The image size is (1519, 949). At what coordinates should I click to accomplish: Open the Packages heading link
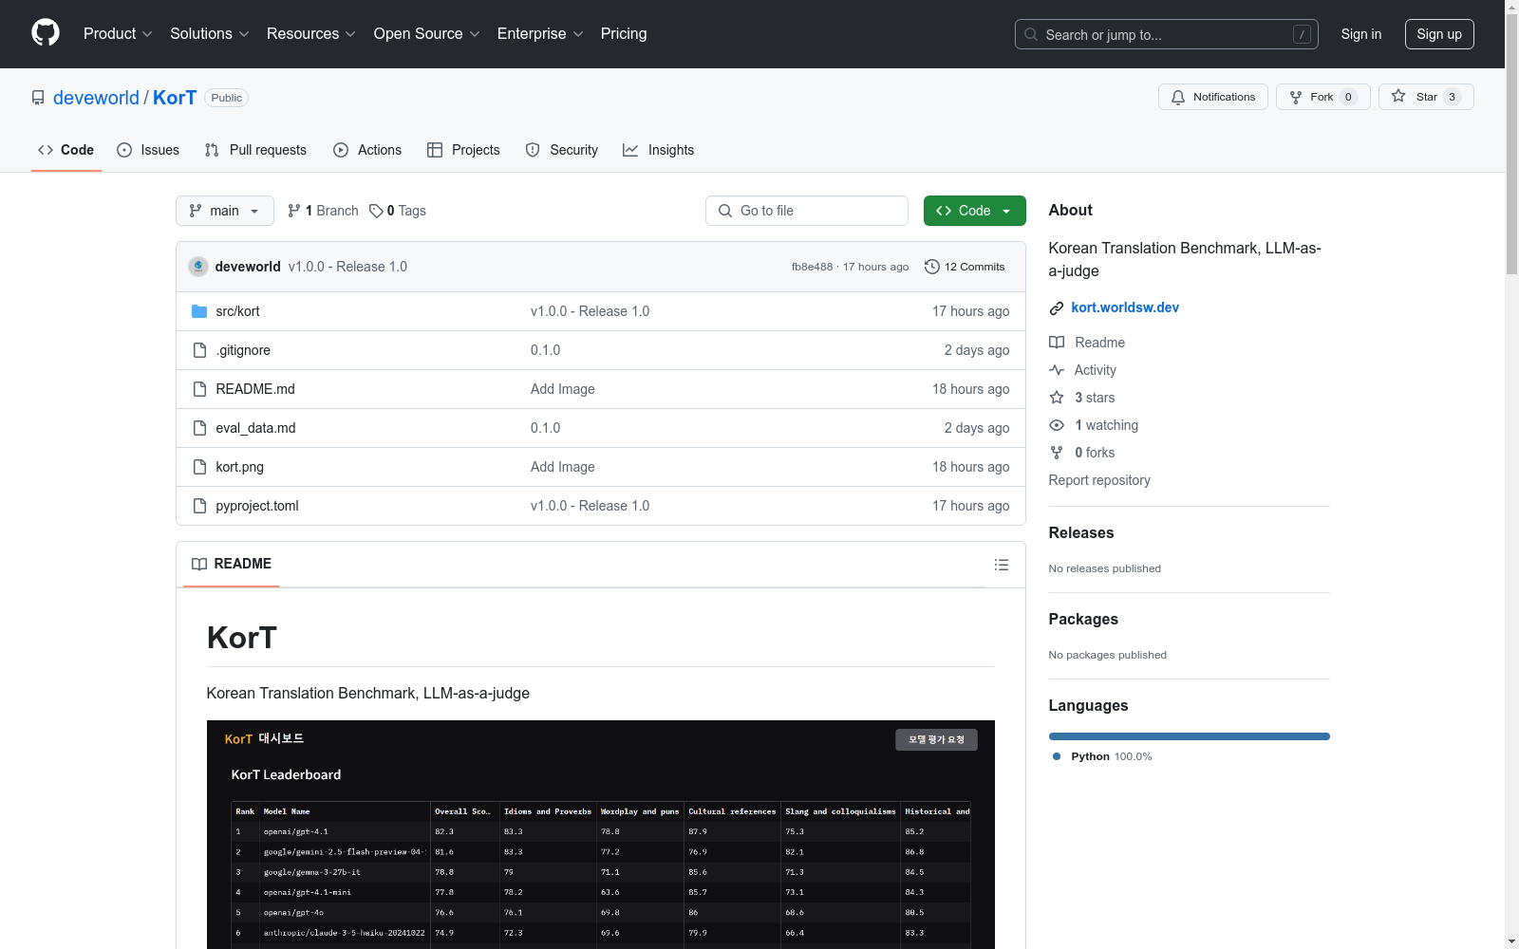coord(1083,620)
